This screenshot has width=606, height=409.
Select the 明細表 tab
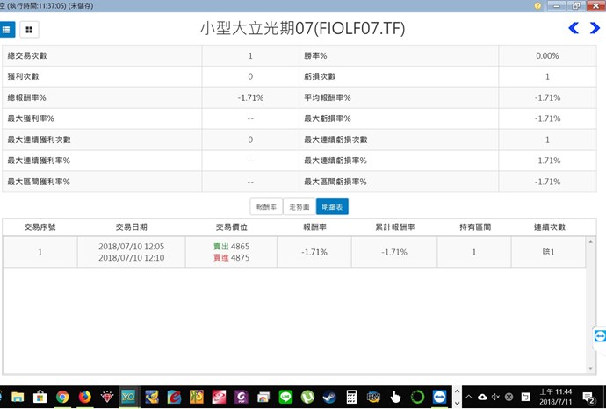pos(332,207)
